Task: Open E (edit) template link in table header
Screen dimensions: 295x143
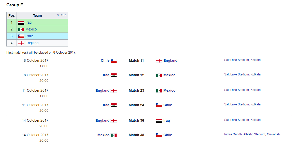Action: click(x=65, y=15)
